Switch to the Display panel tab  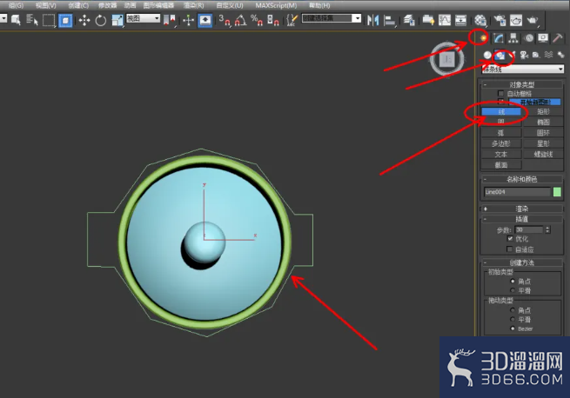click(x=543, y=37)
